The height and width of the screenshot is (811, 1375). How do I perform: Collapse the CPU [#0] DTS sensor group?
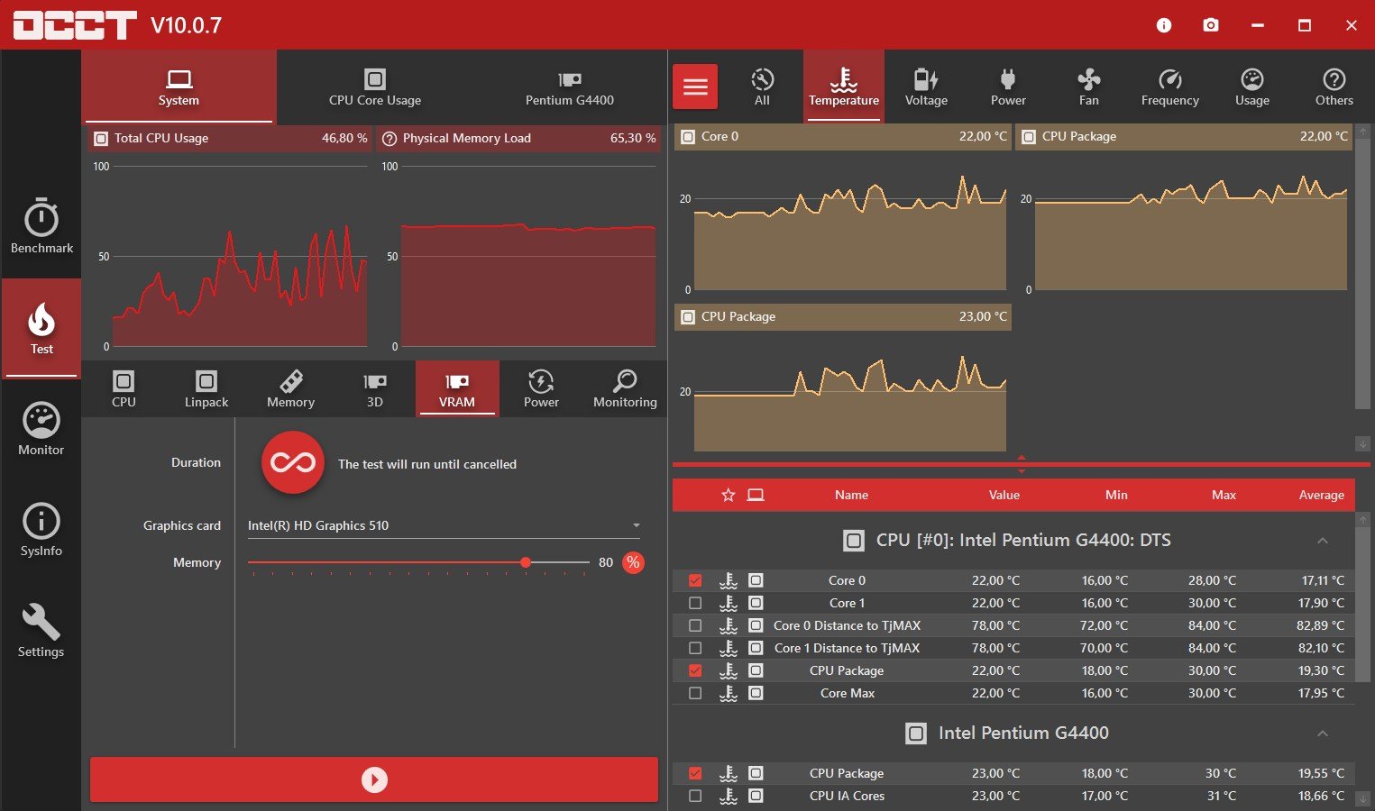[1323, 541]
